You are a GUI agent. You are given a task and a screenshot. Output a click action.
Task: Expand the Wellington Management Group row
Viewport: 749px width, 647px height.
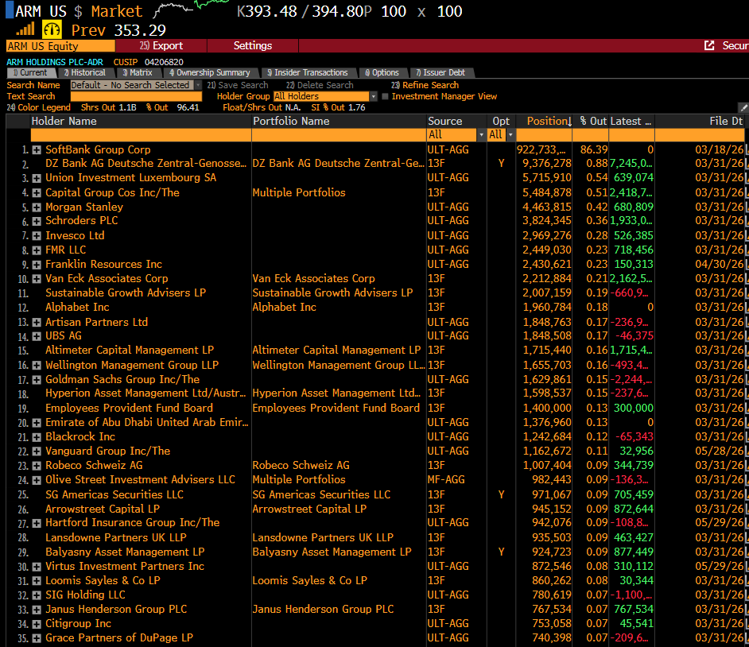37,366
